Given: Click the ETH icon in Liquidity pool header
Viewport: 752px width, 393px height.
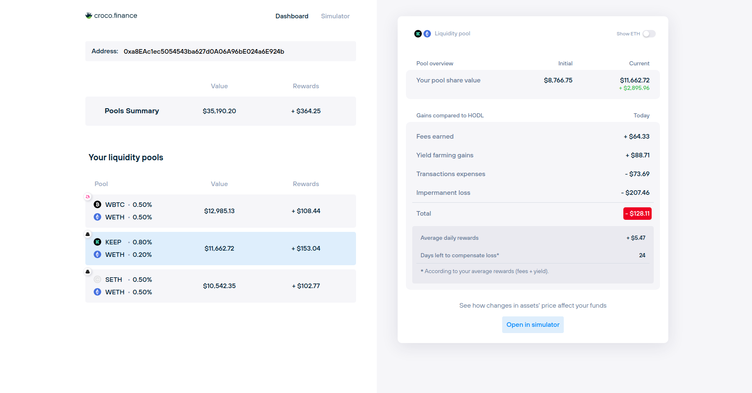Looking at the screenshot, I should (x=427, y=34).
